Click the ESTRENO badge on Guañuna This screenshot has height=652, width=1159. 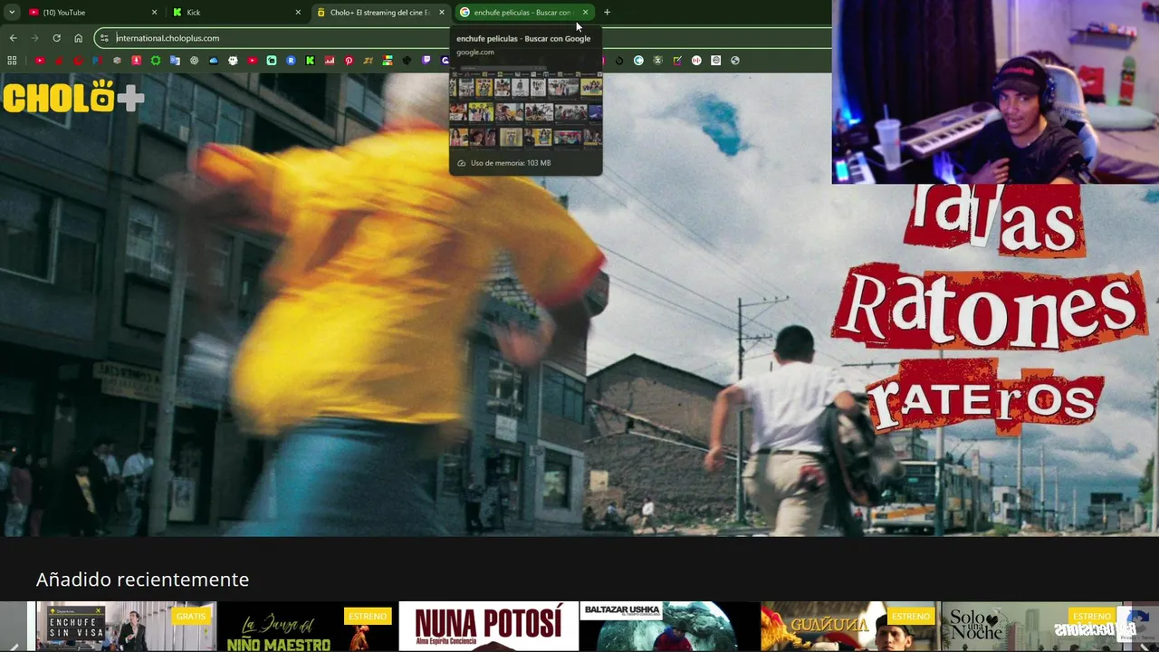tap(911, 616)
